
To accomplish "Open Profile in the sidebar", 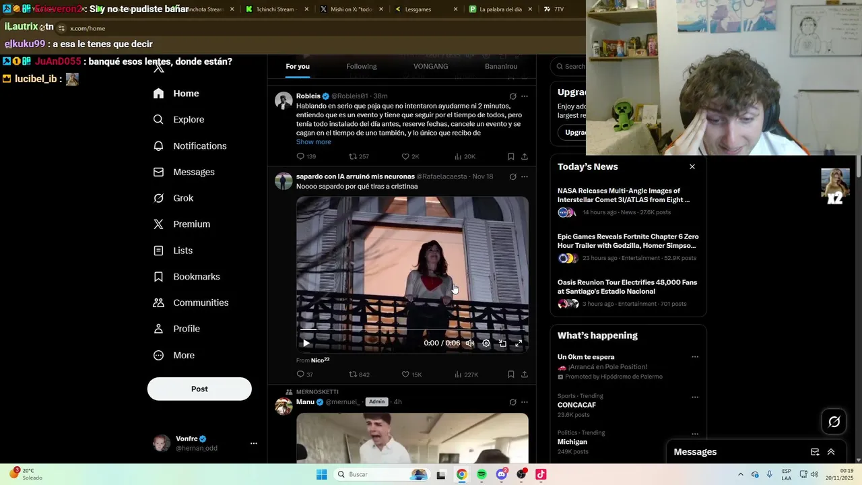I will 176,329.
